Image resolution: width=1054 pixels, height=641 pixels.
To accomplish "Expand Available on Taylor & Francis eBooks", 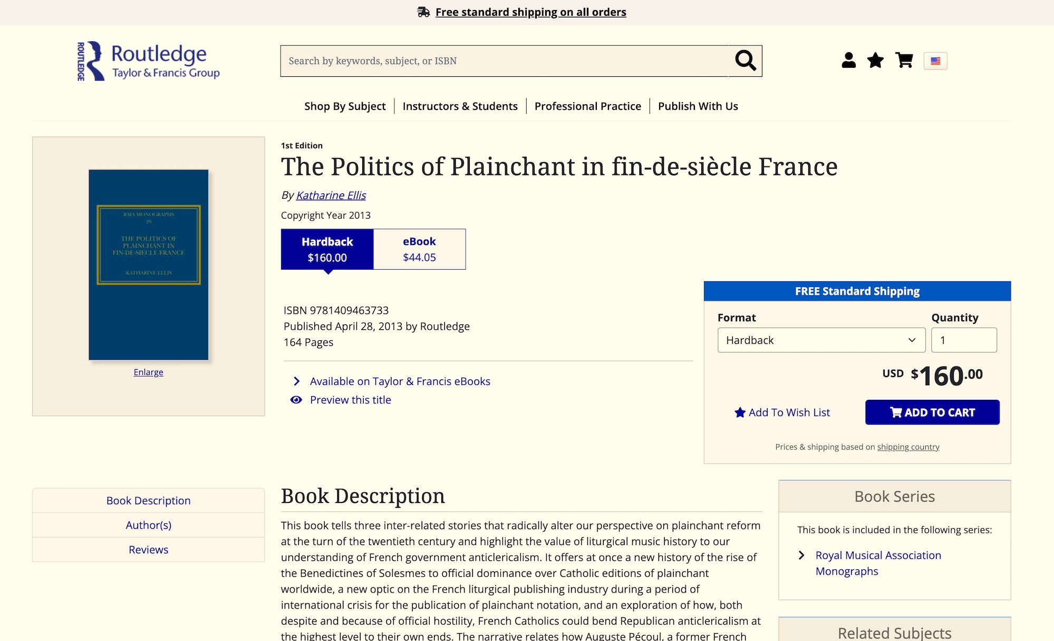I will pos(400,381).
